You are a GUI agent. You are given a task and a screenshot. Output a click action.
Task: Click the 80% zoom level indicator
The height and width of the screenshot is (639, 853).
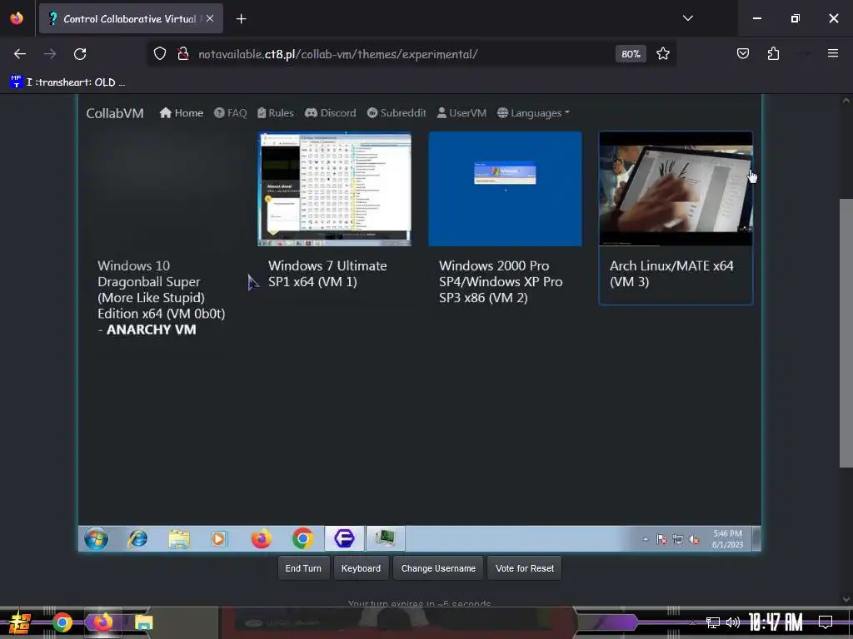[631, 54]
